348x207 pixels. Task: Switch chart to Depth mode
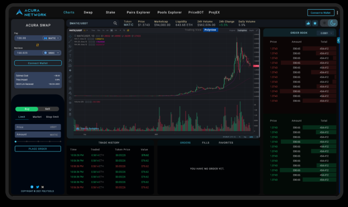(251, 30)
